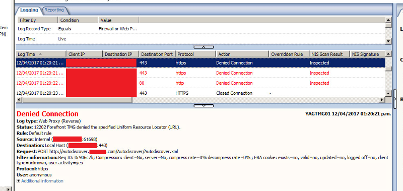Select the Condition column header

(x=78, y=20)
